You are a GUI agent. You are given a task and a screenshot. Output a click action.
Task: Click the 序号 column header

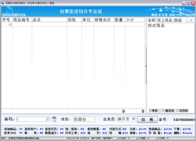coord(7,20)
